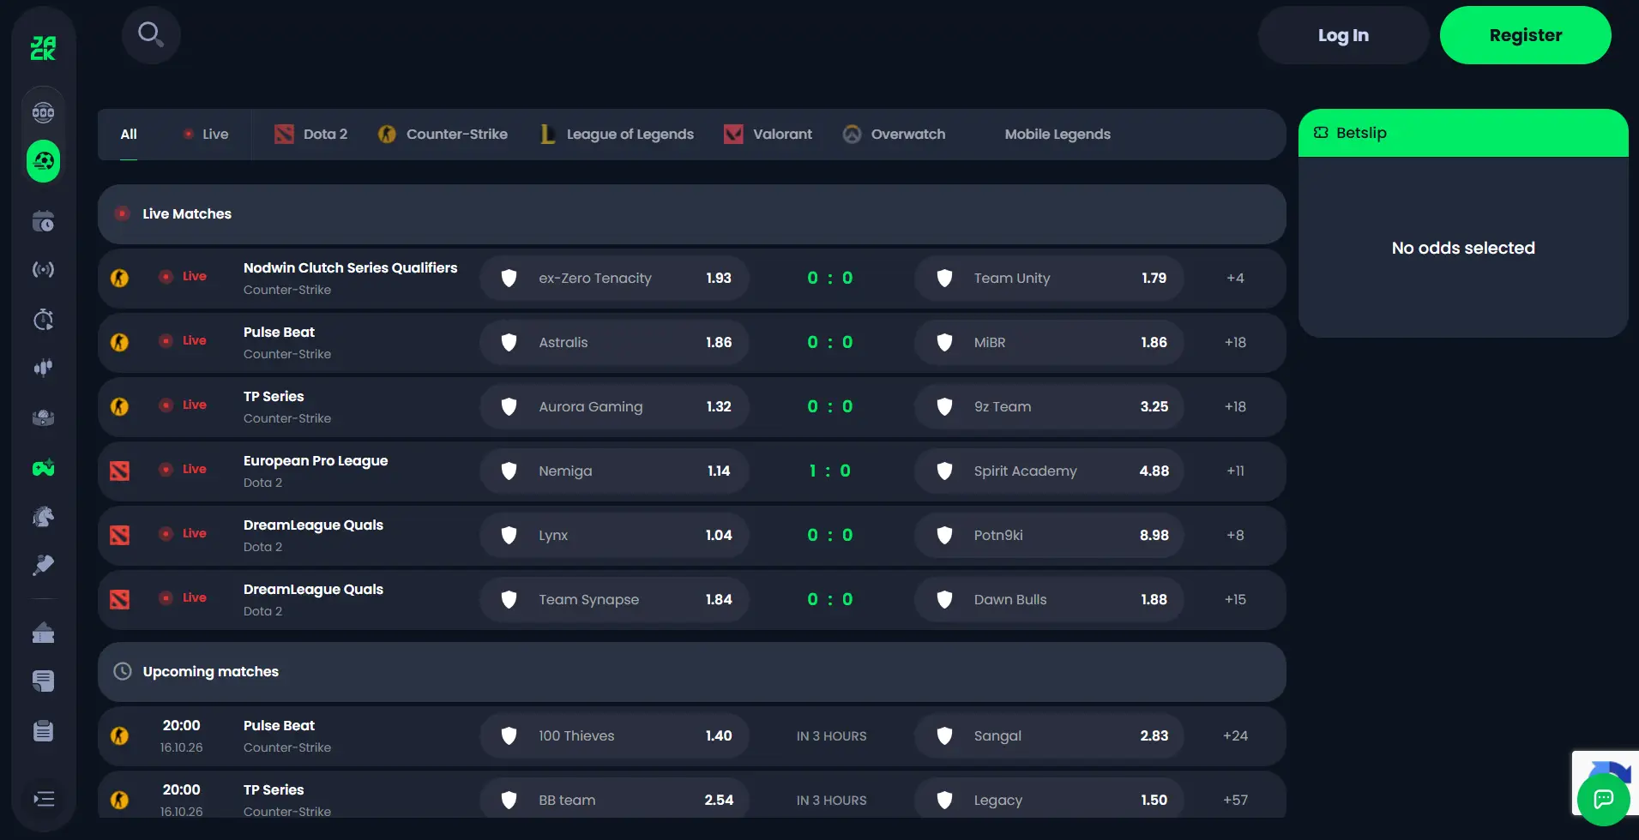Pick MiBR odds 1.86
The width and height of the screenshot is (1639, 840).
[x=1049, y=342]
